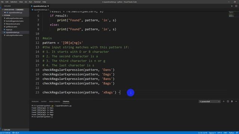This screenshot has height=134, width=239.
Task: Click terminal output 'Found [DB]a[ng]s in Dans'
Action: pyautogui.click(x=43, y=108)
